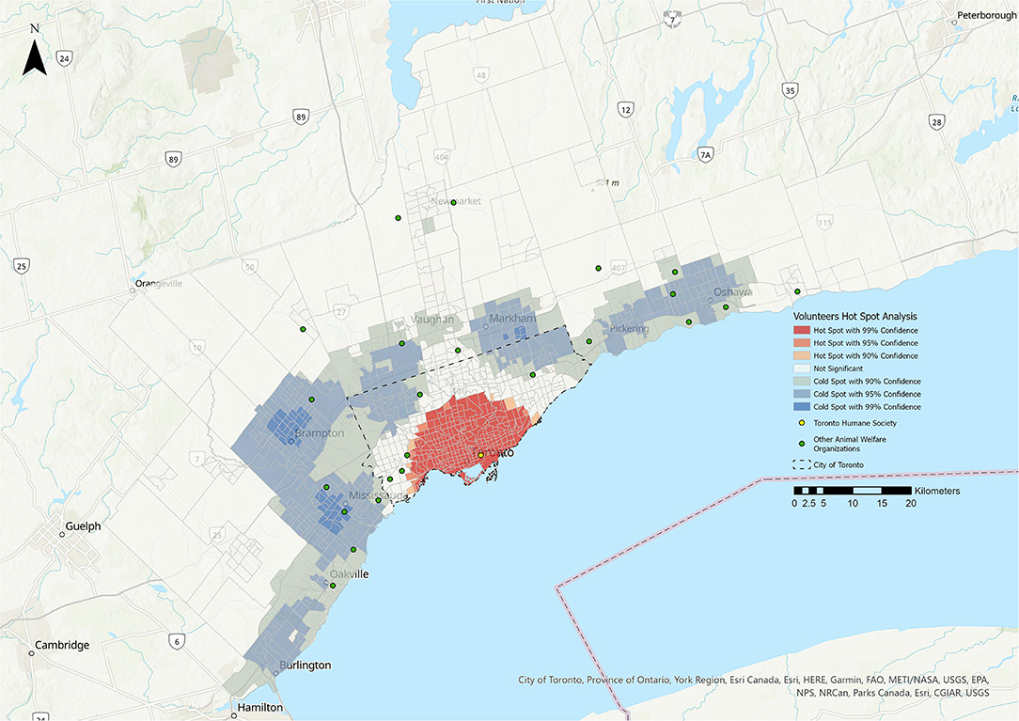The height and width of the screenshot is (721, 1019).
Task: Click the 'Other Animal Welfare Organizations' legend label
Action: coord(850,444)
